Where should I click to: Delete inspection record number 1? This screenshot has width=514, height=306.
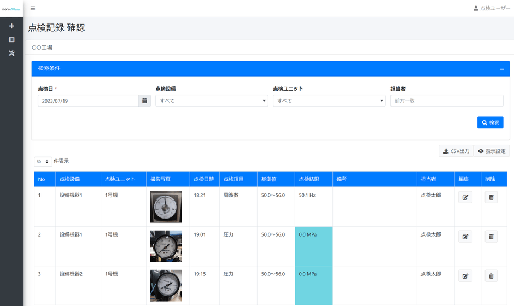tap(491, 197)
